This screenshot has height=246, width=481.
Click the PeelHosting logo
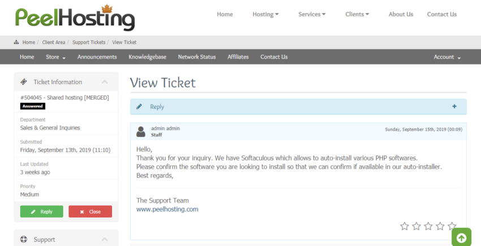[75, 17]
